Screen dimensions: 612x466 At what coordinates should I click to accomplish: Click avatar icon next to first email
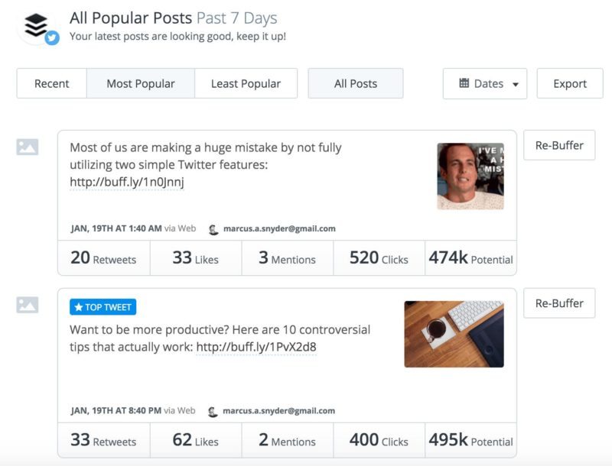click(213, 229)
